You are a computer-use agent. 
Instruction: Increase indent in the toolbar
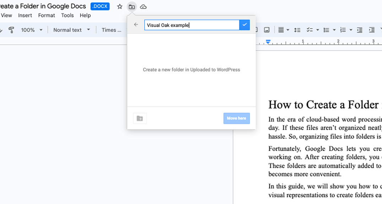coord(372,30)
